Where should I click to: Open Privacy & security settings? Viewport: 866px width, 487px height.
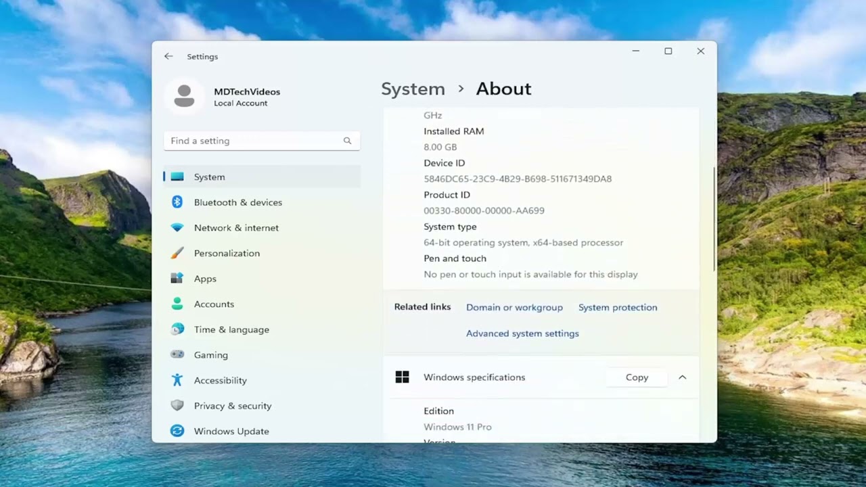click(262, 405)
